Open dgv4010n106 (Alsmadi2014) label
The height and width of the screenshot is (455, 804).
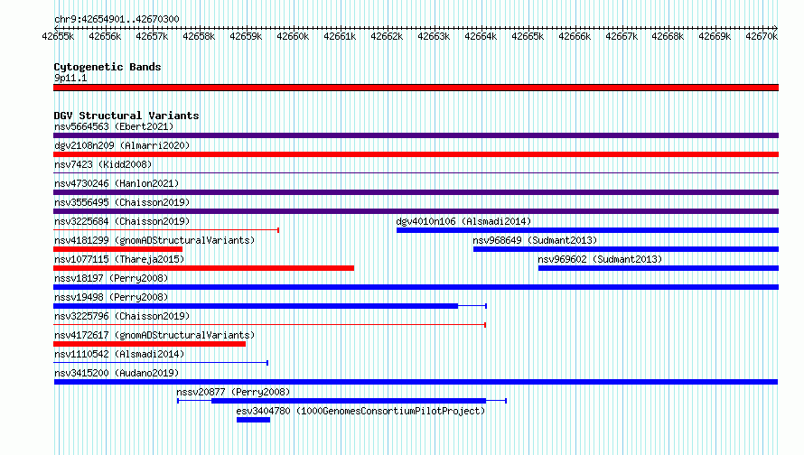coord(463,221)
